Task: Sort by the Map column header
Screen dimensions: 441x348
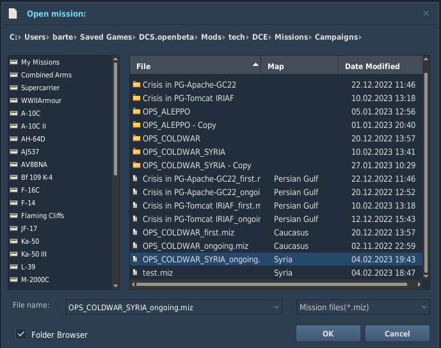Action: point(300,67)
